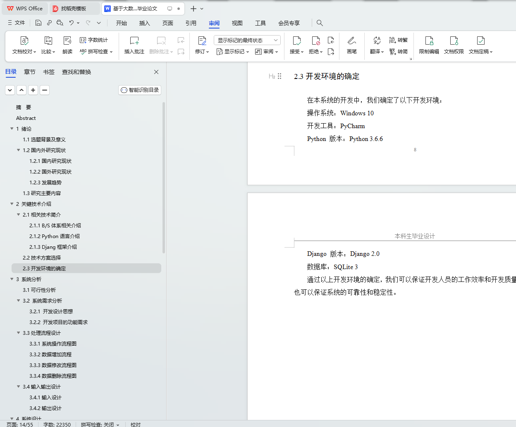Collapse the 3 系统分析 node
The image size is (516, 427).
12,279
